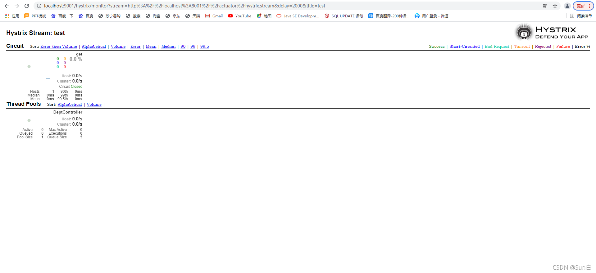Sort circuits Alphabetical
Screen dimensions: 596x273
(94, 47)
